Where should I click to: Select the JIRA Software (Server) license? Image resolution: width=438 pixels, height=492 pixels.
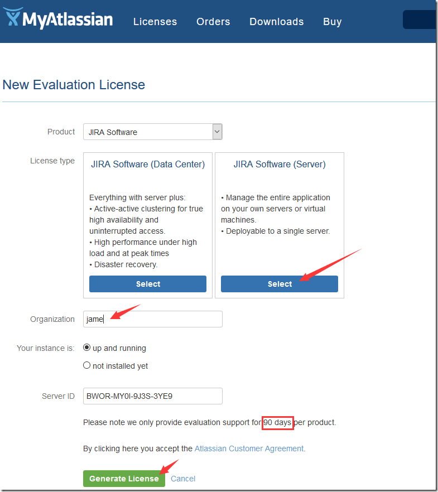click(x=279, y=284)
